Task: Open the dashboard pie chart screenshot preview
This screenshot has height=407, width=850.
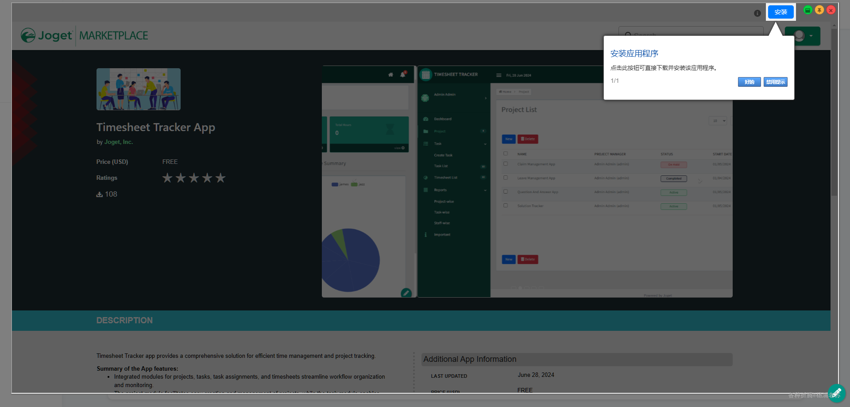Action: (368, 182)
